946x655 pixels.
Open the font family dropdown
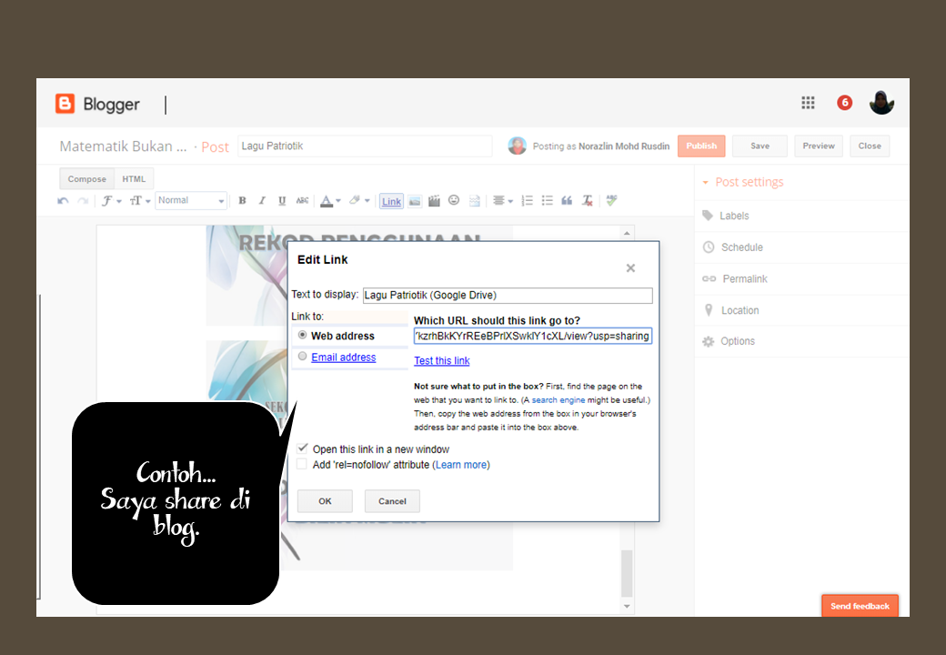coord(111,201)
